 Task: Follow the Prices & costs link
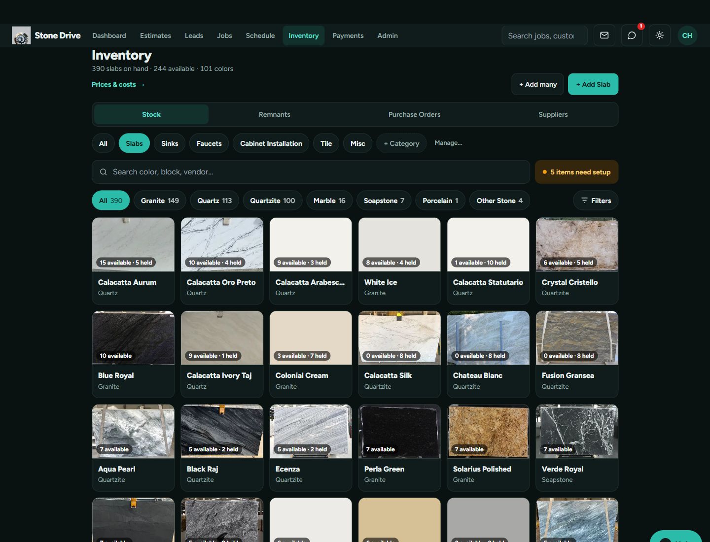pyautogui.click(x=118, y=84)
